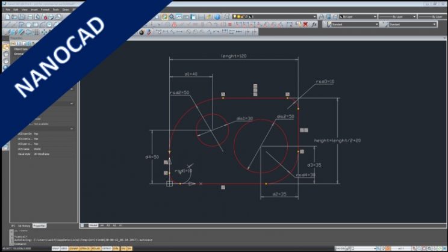The image size is (448, 252).
Task: Toggle SNAP mode in the status bar
Action: point(55,248)
